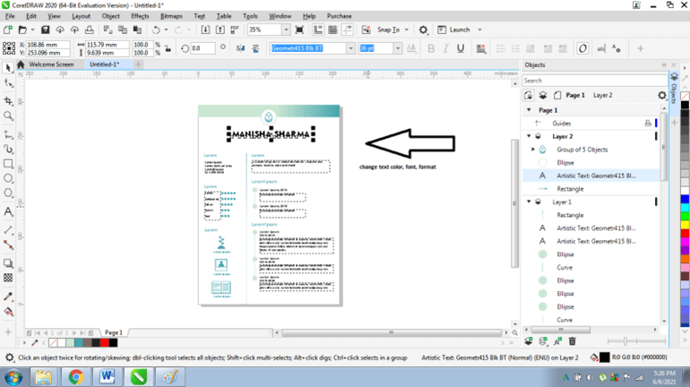This screenshot has height=387, width=690.
Task: Toggle Italic text formatting
Action: tap(445, 48)
